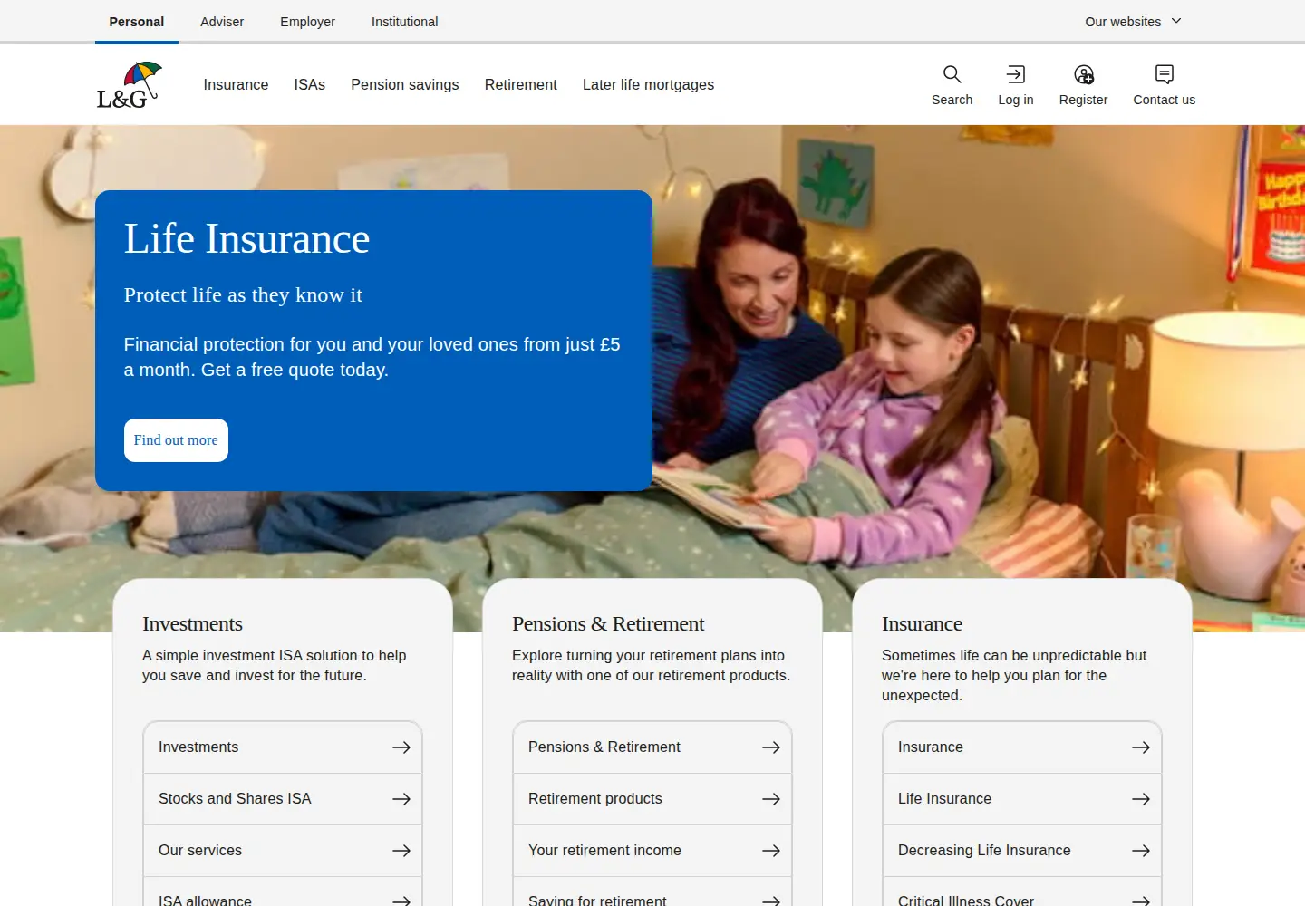Click arrow beside Stocks and Shares ISA

pyautogui.click(x=401, y=799)
